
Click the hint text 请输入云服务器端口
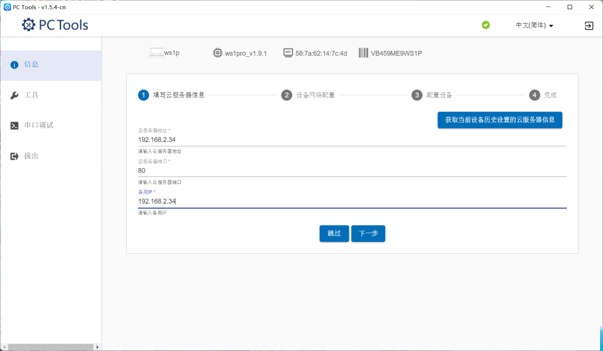pyautogui.click(x=160, y=182)
